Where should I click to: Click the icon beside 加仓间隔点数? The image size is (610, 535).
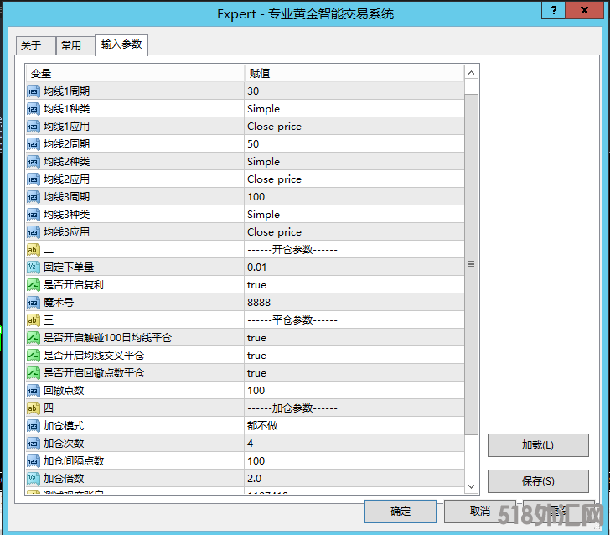[34, 461]
